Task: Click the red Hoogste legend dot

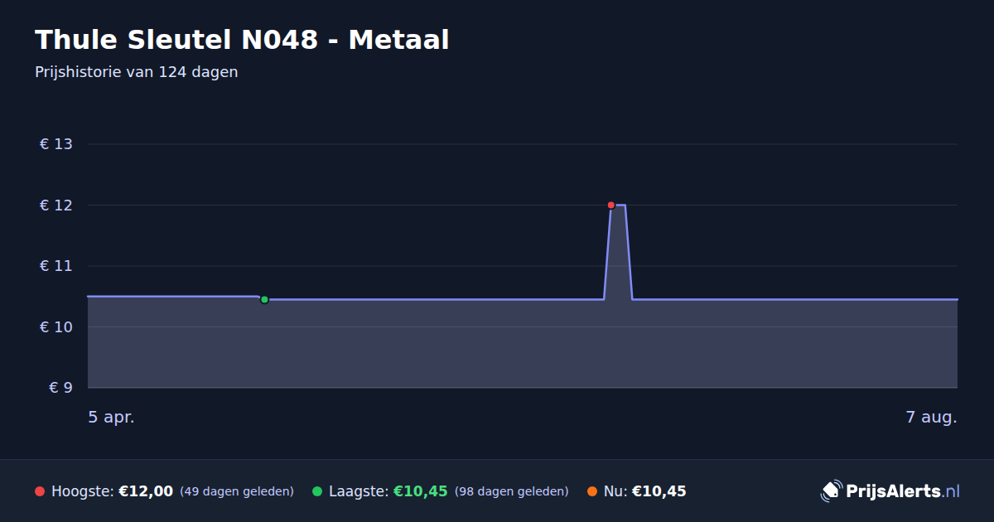Action: pos(40,491)
